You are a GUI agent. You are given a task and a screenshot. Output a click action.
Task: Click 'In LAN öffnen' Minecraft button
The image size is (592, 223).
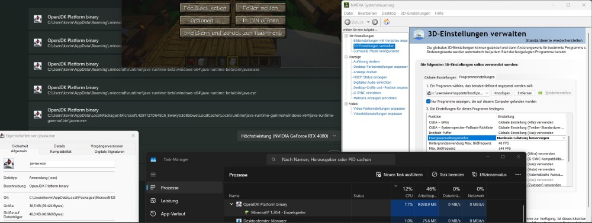coord(260,20)
